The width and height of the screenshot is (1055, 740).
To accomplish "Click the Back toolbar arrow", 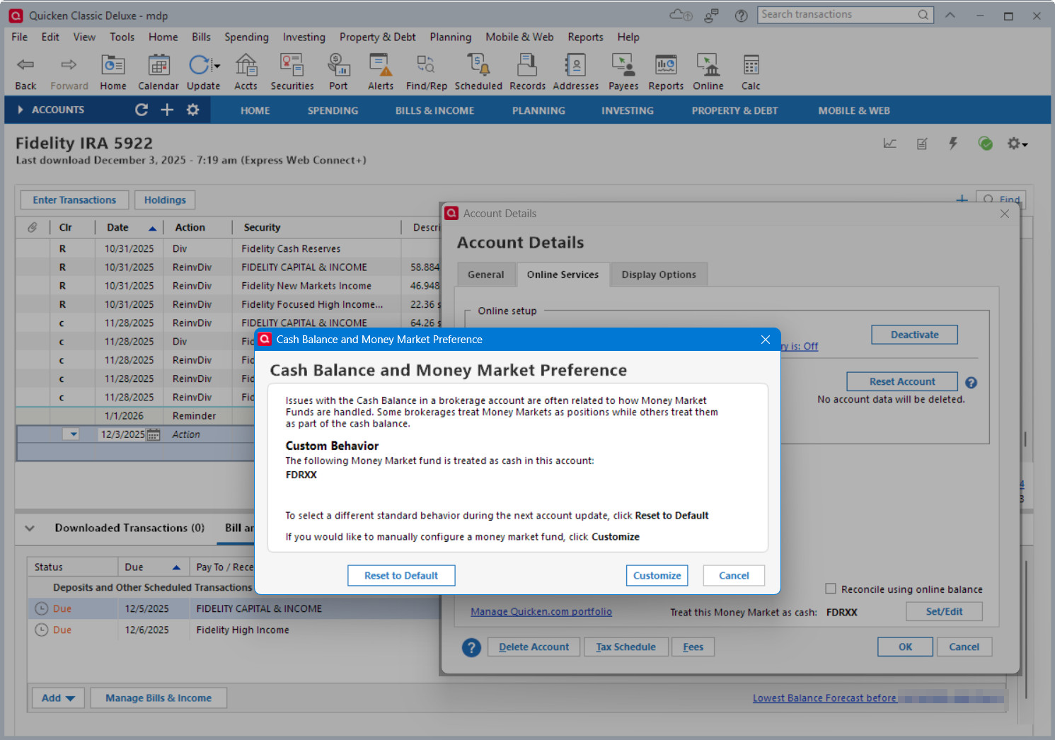I will pos(25,65).
